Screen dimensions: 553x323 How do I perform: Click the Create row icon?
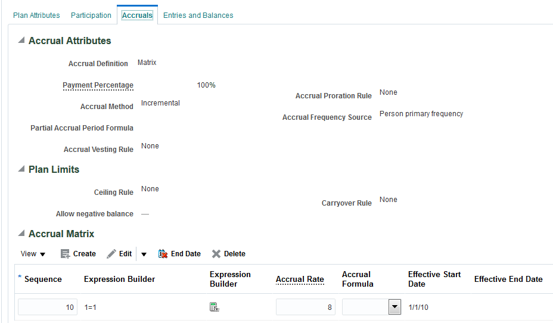(66, 254)
